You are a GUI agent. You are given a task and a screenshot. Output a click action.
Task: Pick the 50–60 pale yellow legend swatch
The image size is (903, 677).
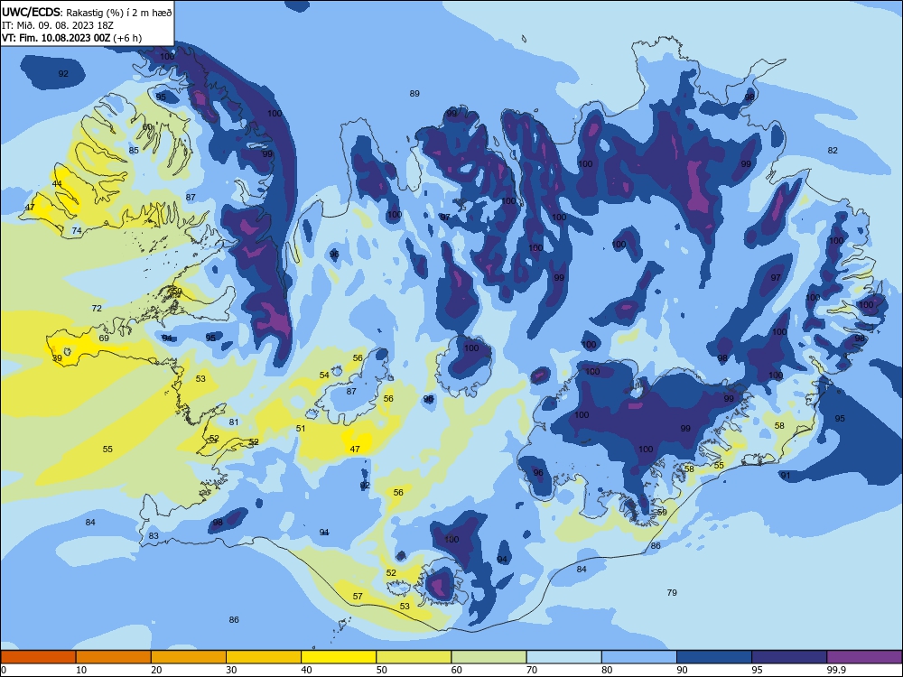click(414, 657)
